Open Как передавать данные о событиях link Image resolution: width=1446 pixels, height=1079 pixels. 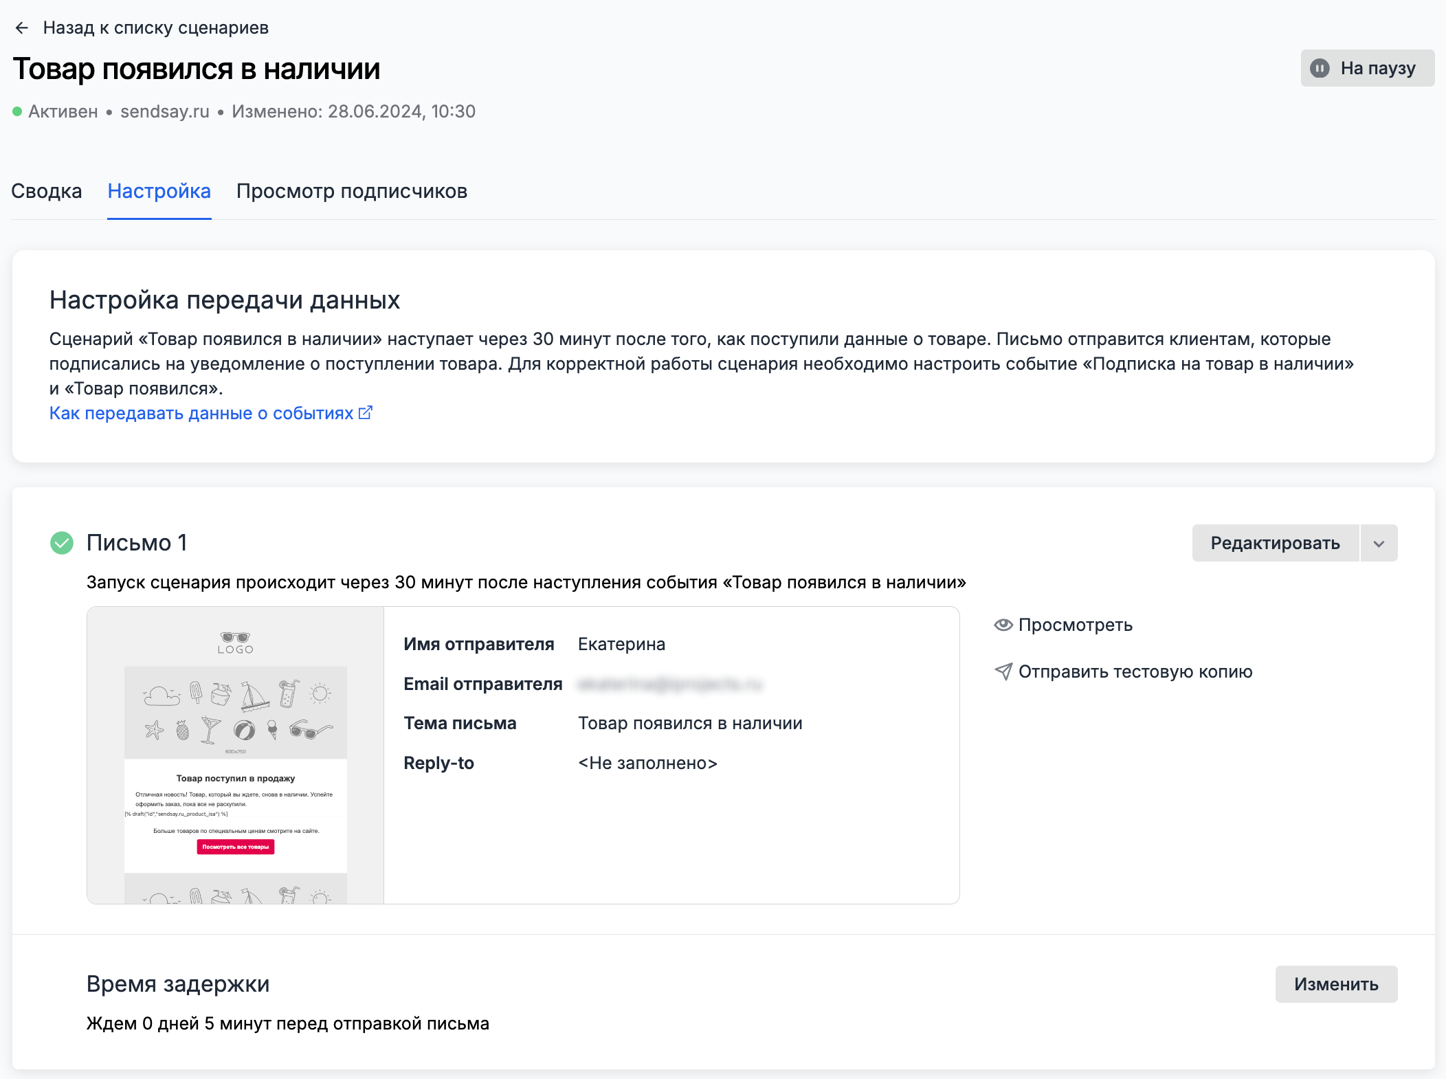point(201,413)
